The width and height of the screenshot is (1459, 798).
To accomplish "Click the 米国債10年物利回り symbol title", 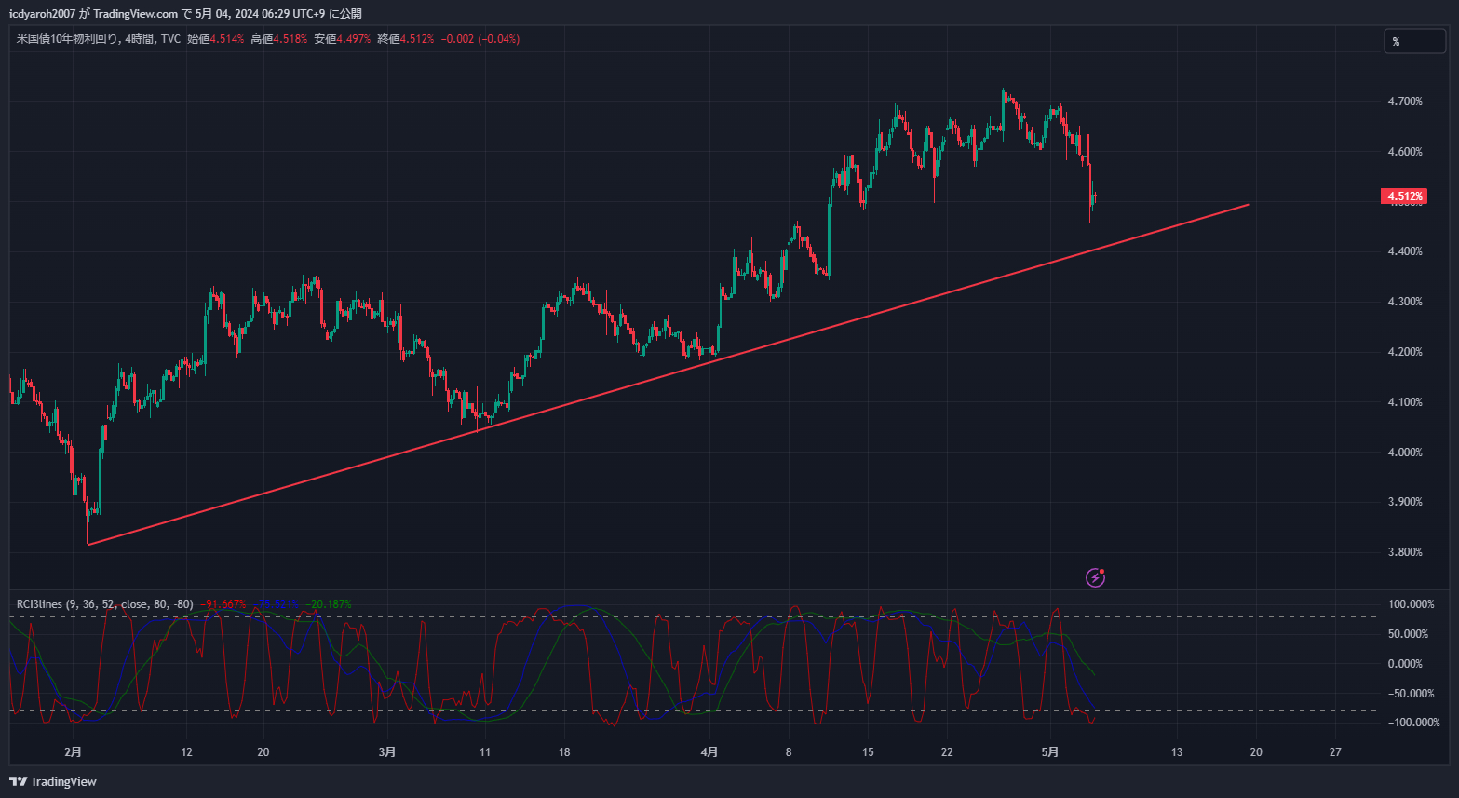I will [67, 39].
